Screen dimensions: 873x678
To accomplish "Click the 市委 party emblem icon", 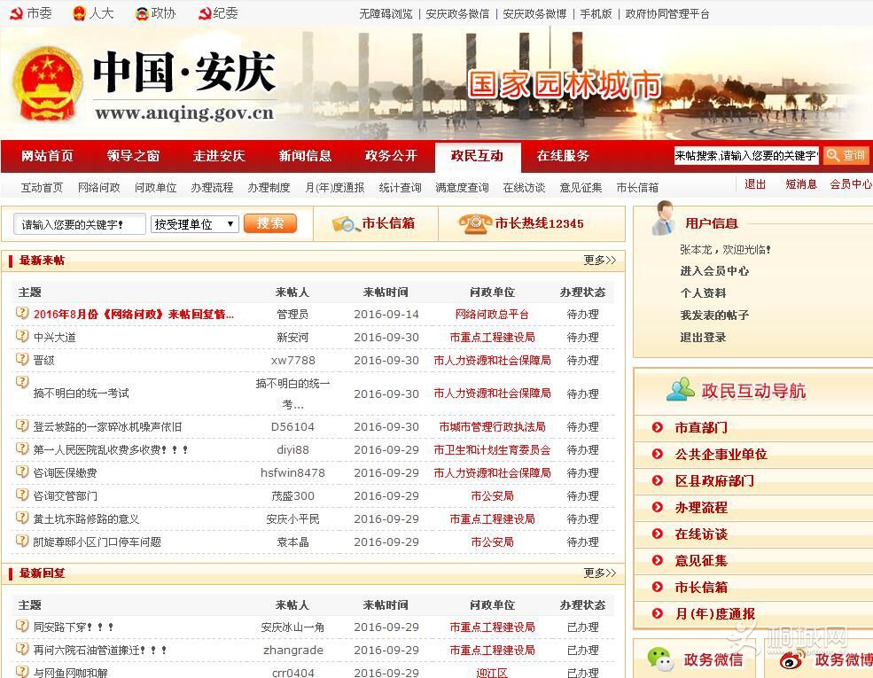I will point(16,12).
